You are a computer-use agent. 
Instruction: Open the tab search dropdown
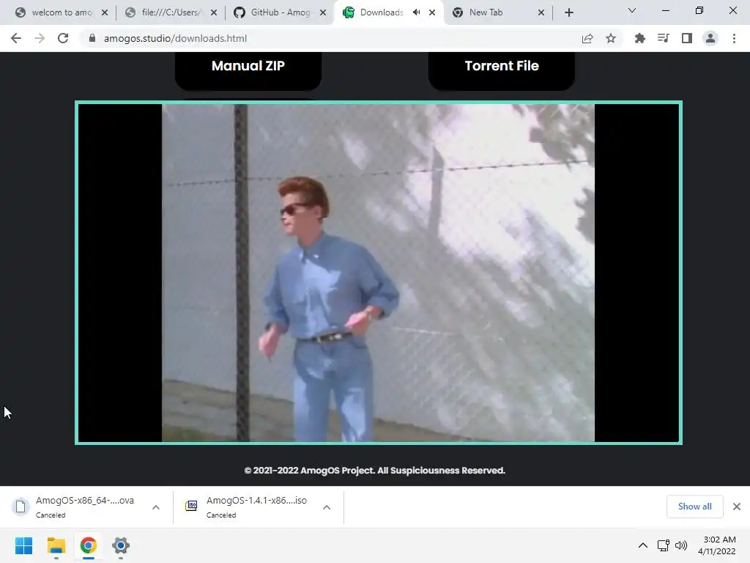coord(632,10)
